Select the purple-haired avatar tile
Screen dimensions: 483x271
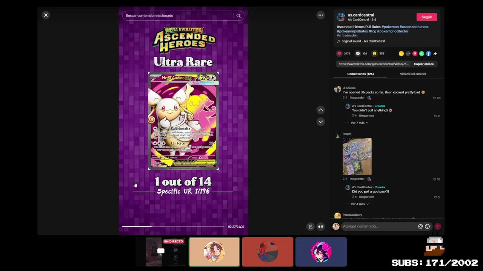click(x=321, y=252)
